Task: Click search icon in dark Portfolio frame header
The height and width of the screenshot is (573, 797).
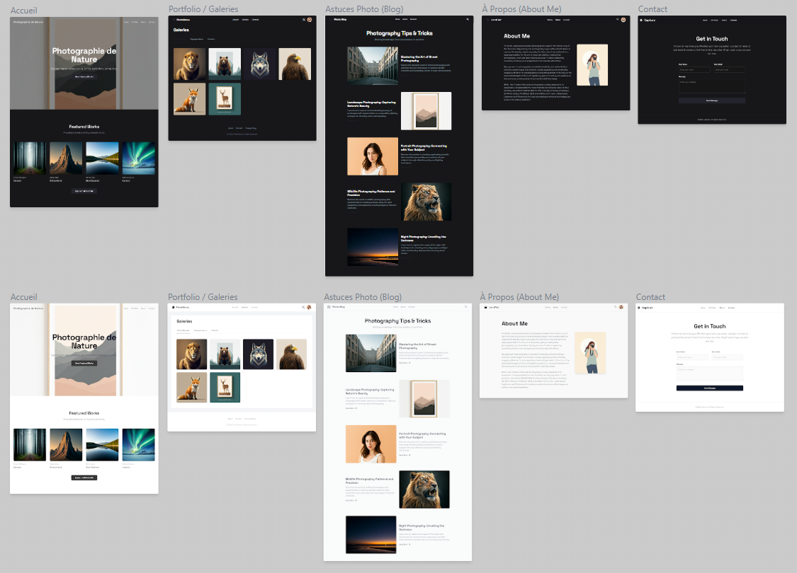Action: pos(303,20)
